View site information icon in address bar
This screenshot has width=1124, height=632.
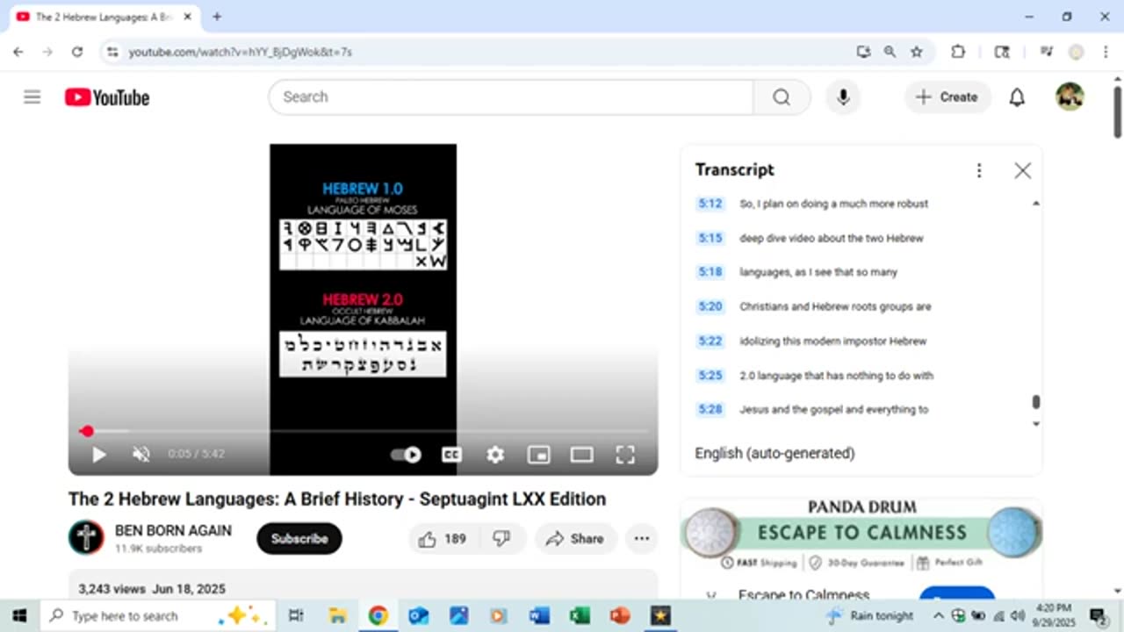pyautogui.click(x=112, y=52)
